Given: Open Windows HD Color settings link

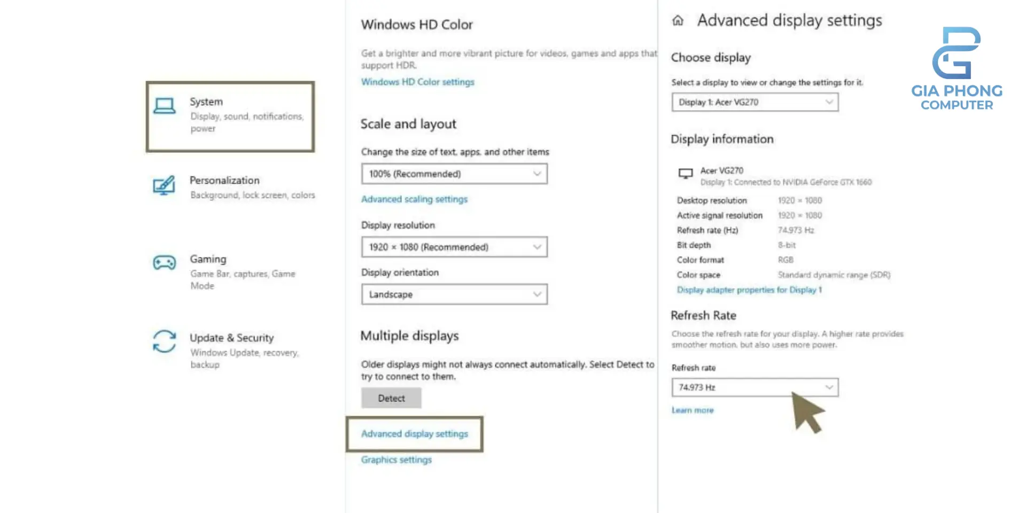Looking at the screenshot, I should pyautogui.click(x=417, y=82).
